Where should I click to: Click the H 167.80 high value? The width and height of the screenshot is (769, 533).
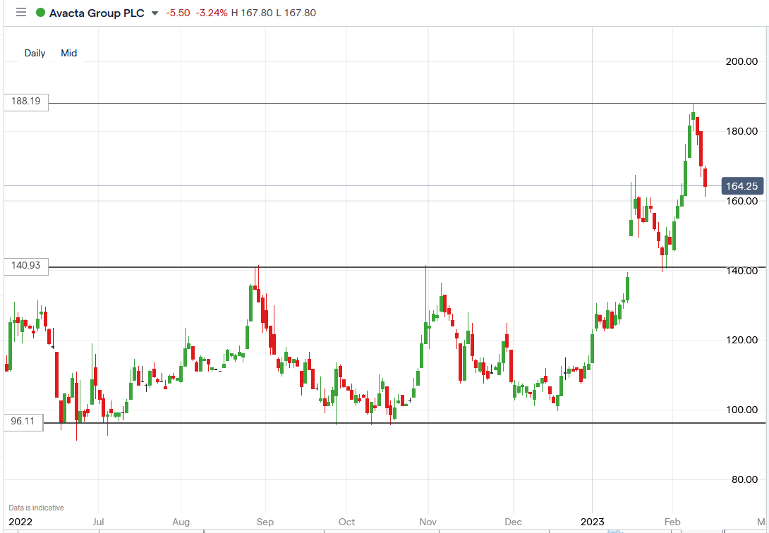click(252, 13)
